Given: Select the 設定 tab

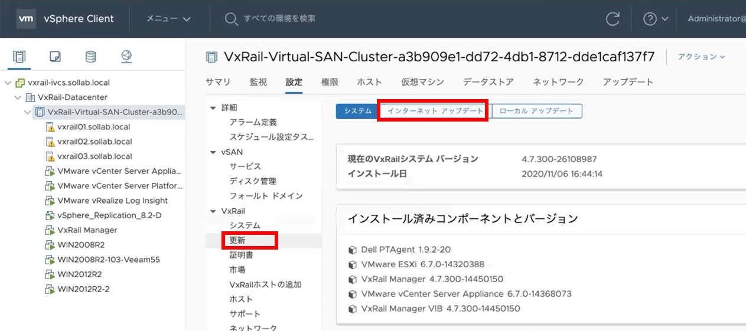Looking at the screenshot, I should [294, 82].
